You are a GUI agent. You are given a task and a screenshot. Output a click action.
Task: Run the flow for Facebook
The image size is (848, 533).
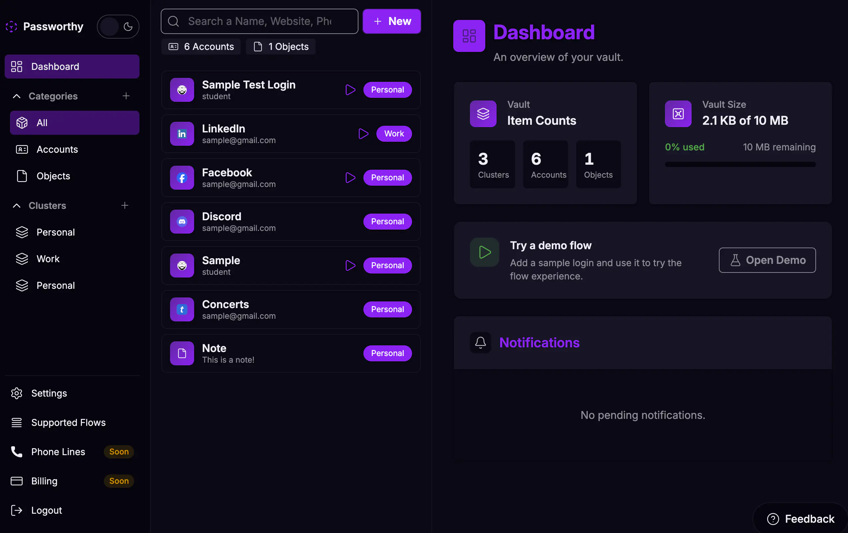coord(350,178)
